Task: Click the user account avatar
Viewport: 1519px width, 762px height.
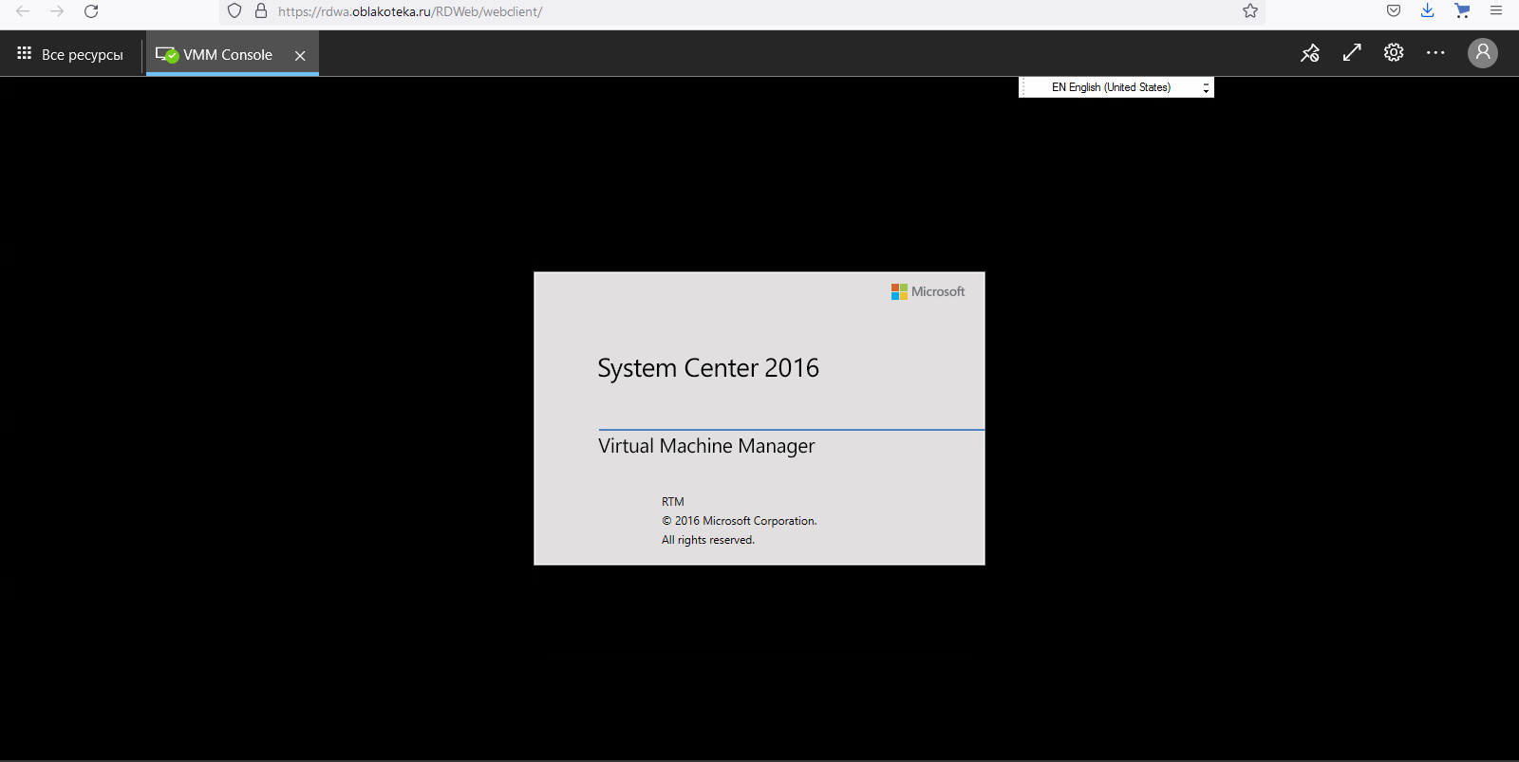Action: [1482, 53]
